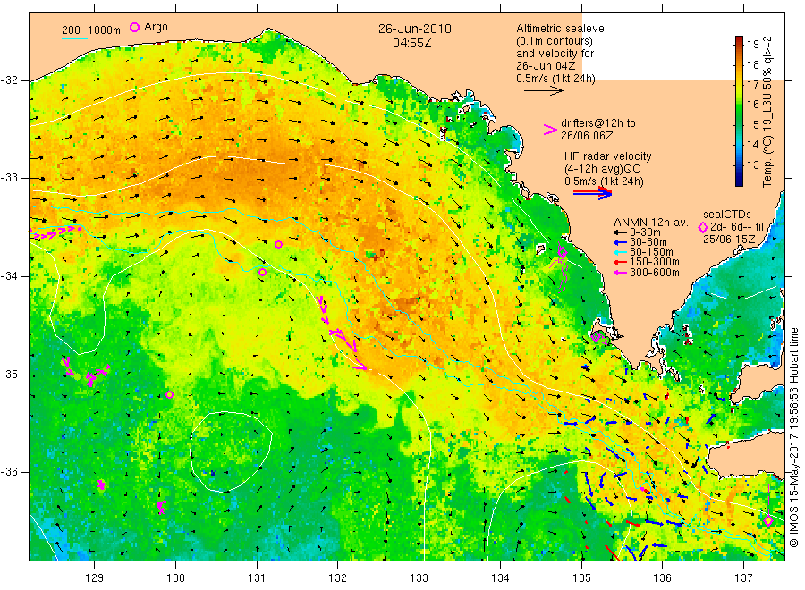Screen dimensions: 805x590
Task: Click the magenta drifters chevron legend symbol
Action: pos(550,130)
